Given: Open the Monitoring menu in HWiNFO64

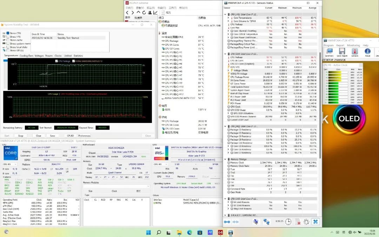Looking at the screenshot, I should click(x=353, y=45).
